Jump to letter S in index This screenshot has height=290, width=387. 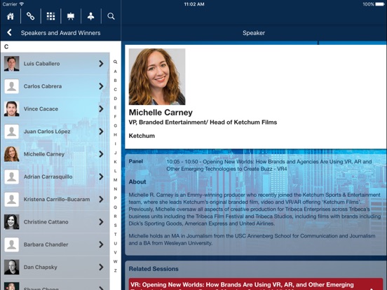(x=115, y=225)
